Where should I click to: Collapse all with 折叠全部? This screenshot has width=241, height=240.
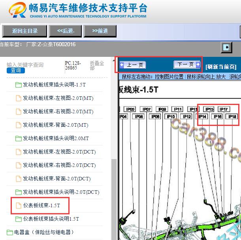click(x=97, y=66)
